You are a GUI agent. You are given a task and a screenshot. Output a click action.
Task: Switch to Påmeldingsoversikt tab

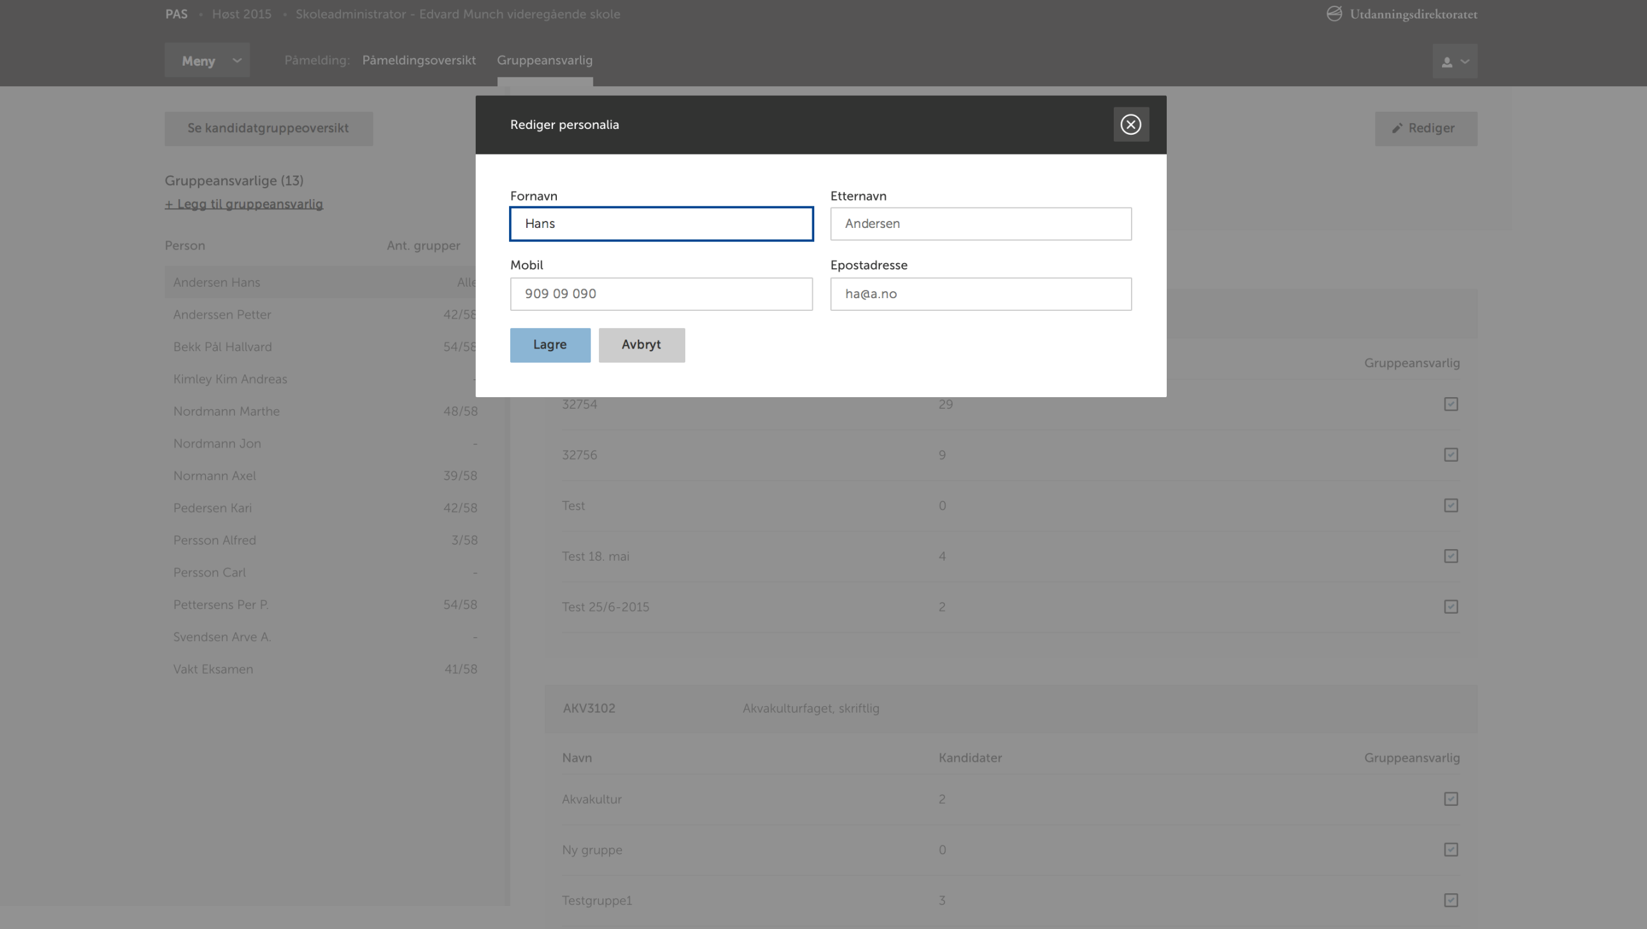[419, 60]
